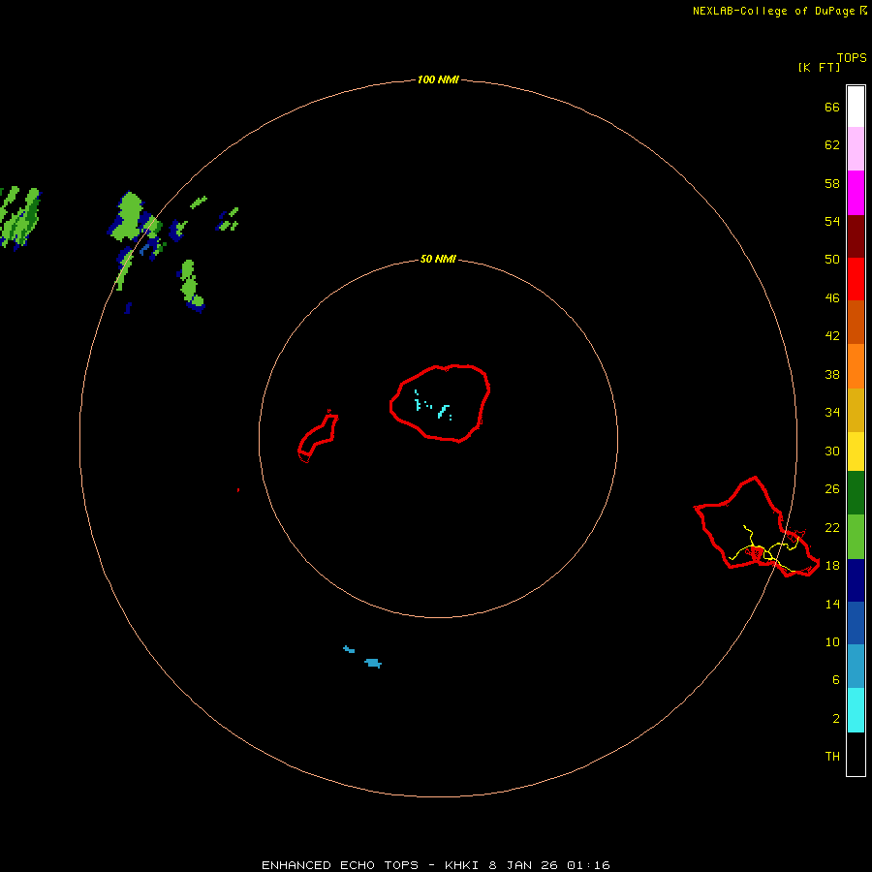Click the 50 NMI range ring label

coord(438,259)
